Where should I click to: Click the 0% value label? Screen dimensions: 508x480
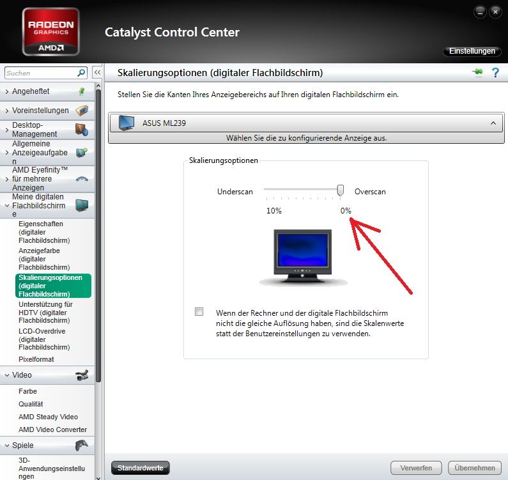(x=346, y=211)
